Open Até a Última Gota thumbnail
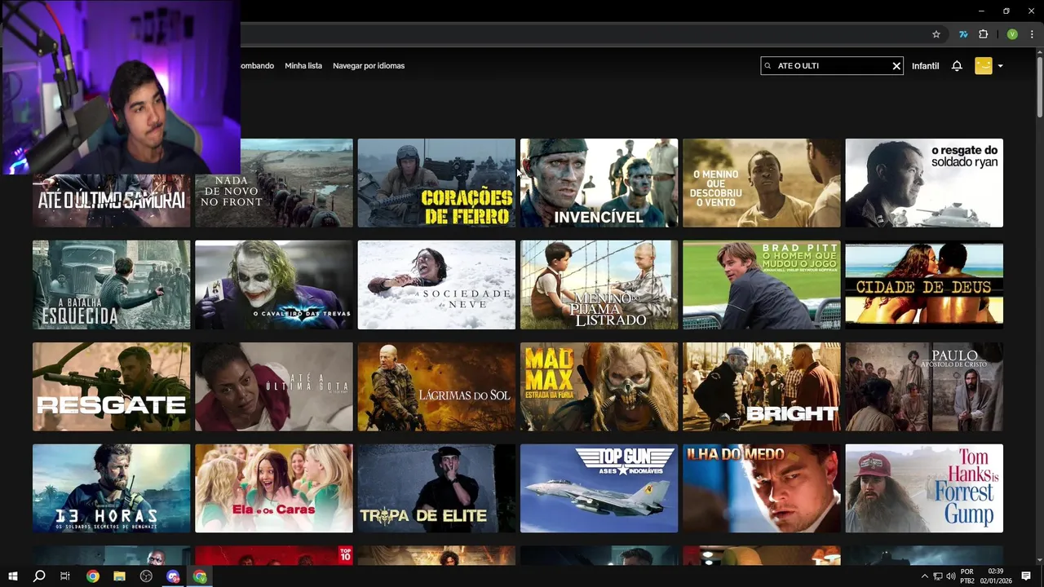 pyautogui.click(x=274, y=386)
